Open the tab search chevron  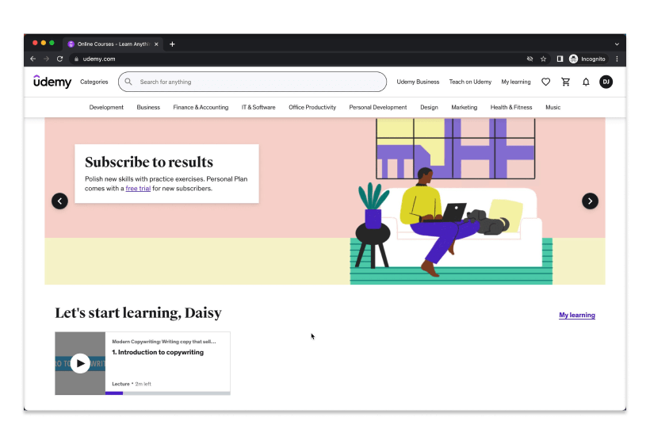click(617, 44)
